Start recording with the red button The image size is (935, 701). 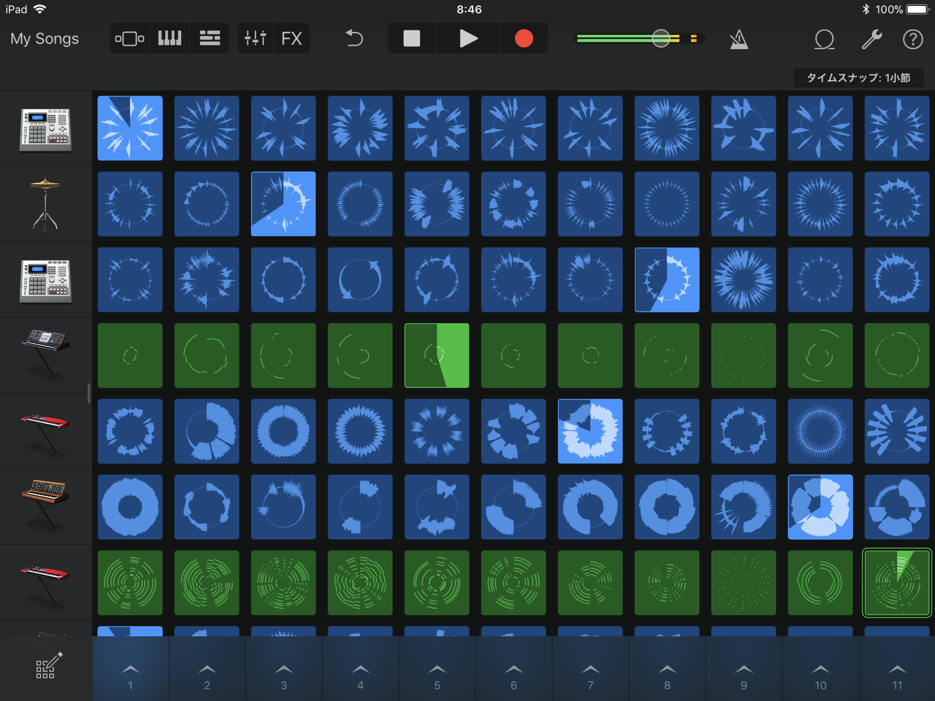pos(524,38)
